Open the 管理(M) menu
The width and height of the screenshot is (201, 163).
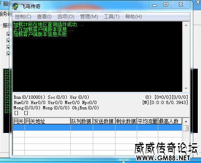tap(89, 17)
